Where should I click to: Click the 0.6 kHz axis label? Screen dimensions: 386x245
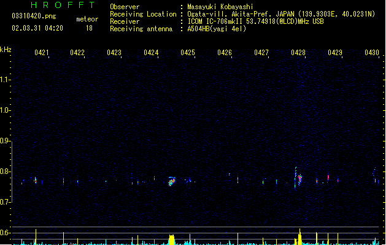coord(5,233)
